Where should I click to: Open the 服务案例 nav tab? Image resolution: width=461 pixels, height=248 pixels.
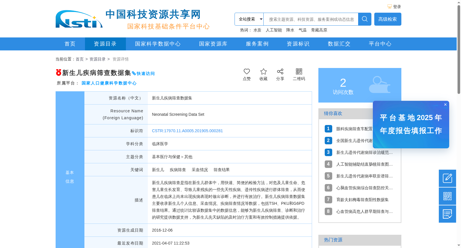click(x=257, y=44)
